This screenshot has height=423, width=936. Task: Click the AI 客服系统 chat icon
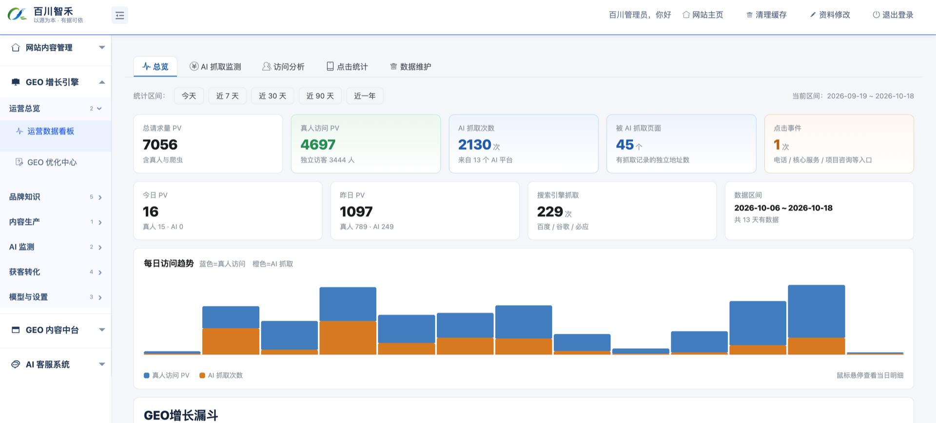pos(16,364)
